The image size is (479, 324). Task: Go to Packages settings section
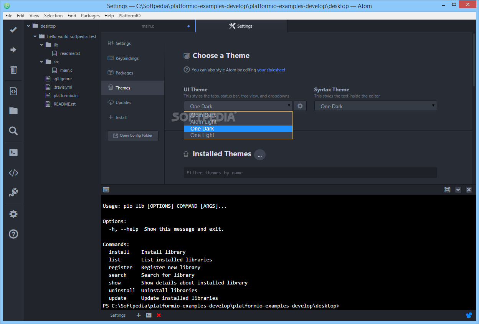click(133, 73)
